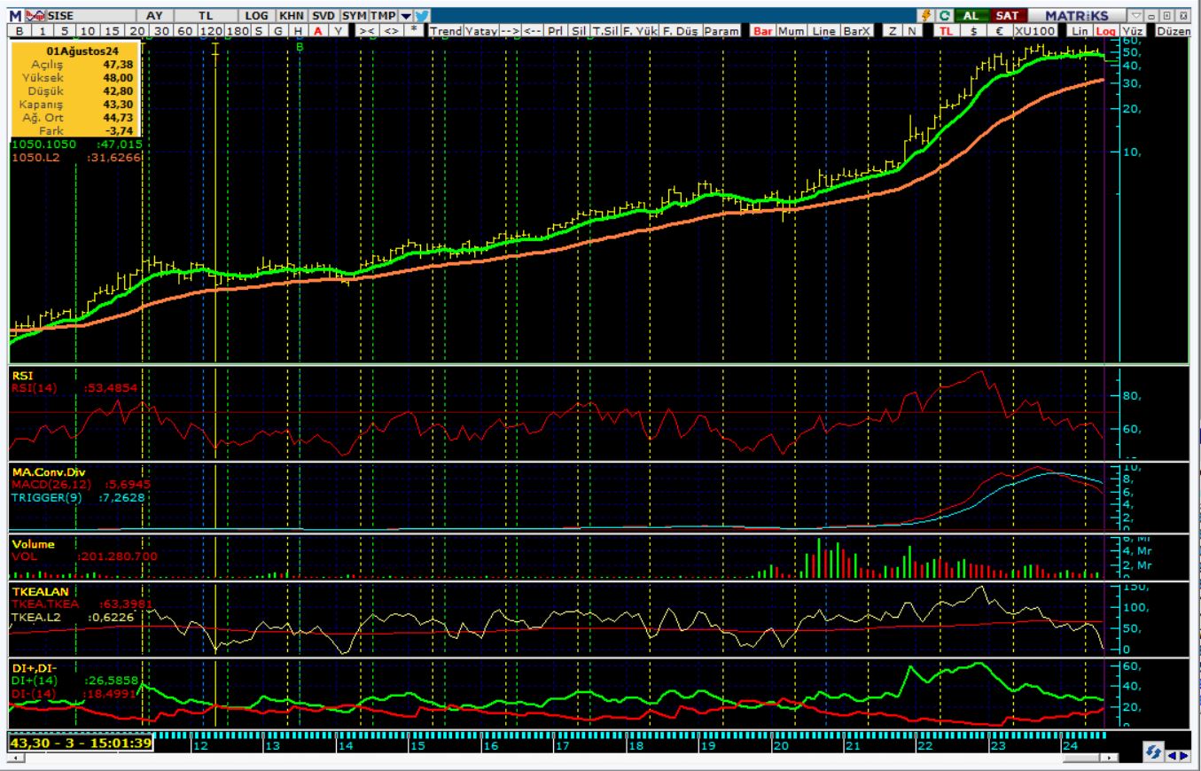Click the XU100 index comparison button
Image resolution: width=1201 pixels, height=771 pixels.
(x=1035, y=30)
